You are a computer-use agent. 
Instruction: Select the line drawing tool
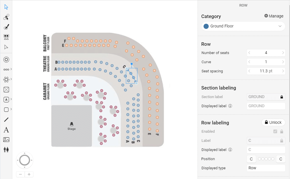(6, 120)
